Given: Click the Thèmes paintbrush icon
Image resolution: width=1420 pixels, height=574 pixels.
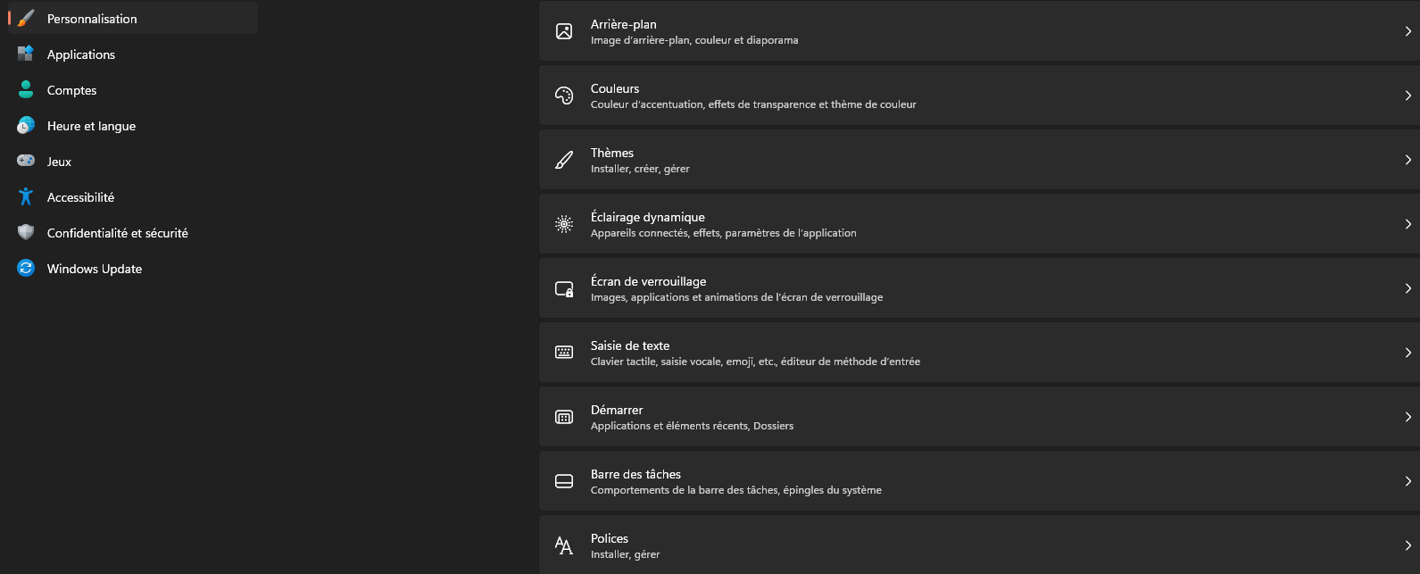Looking at the screenshot, I should pyautogui.click(x=564, y=160).
